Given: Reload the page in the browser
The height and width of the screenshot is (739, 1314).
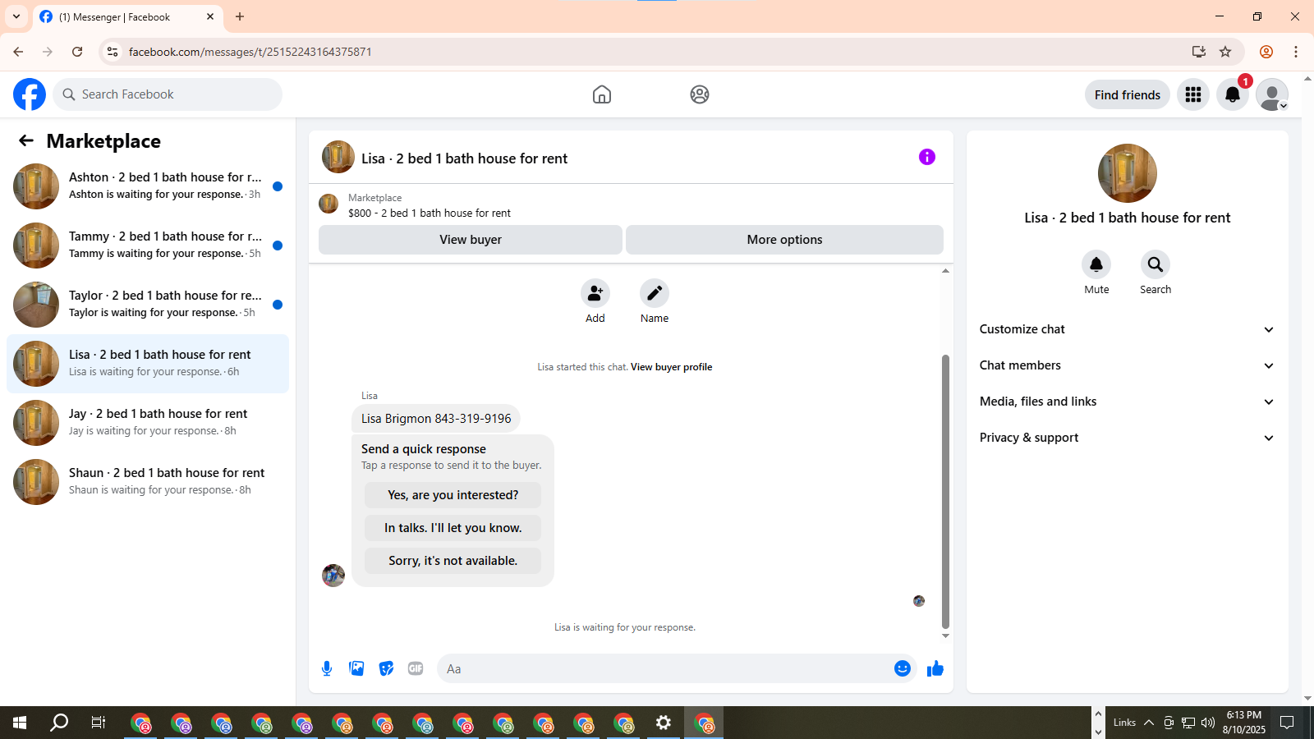Looking at the screenshot, I should (x=77, y=52).
